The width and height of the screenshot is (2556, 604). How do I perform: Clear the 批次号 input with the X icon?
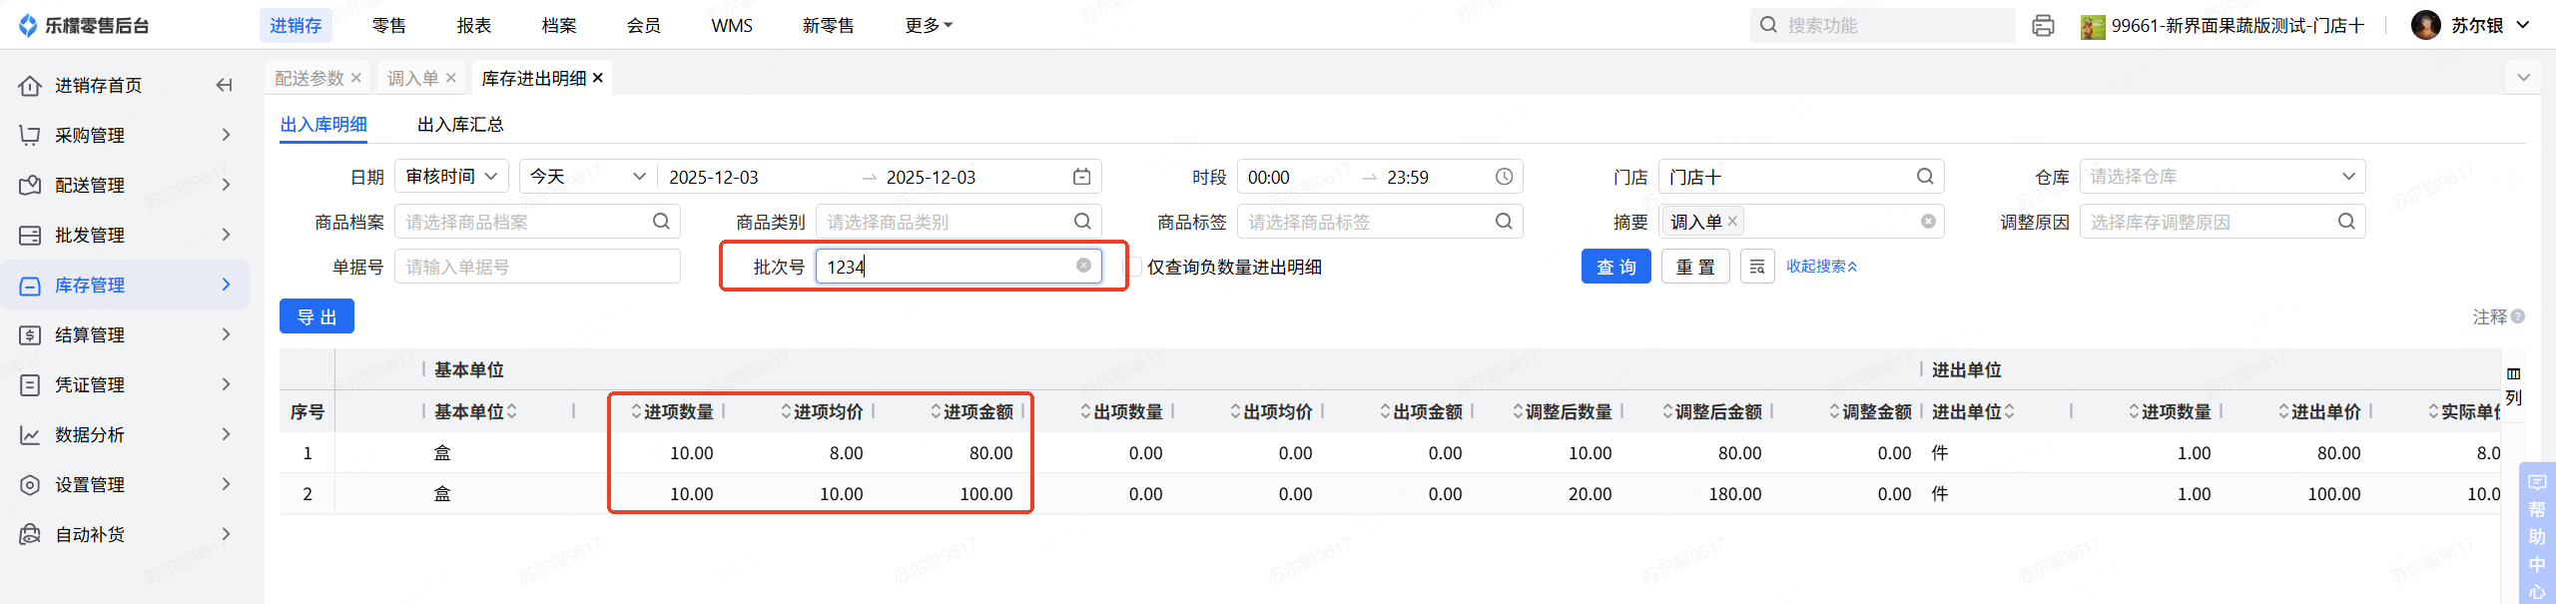(x=1083, y=266)
